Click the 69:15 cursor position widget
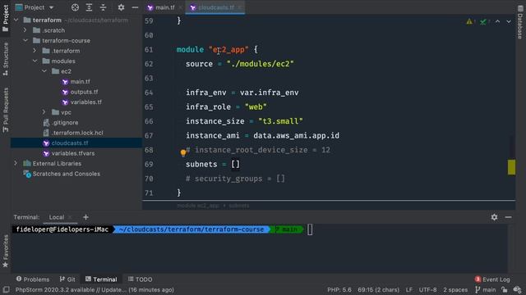Viewport: 526px width, 295px height. 378,289
